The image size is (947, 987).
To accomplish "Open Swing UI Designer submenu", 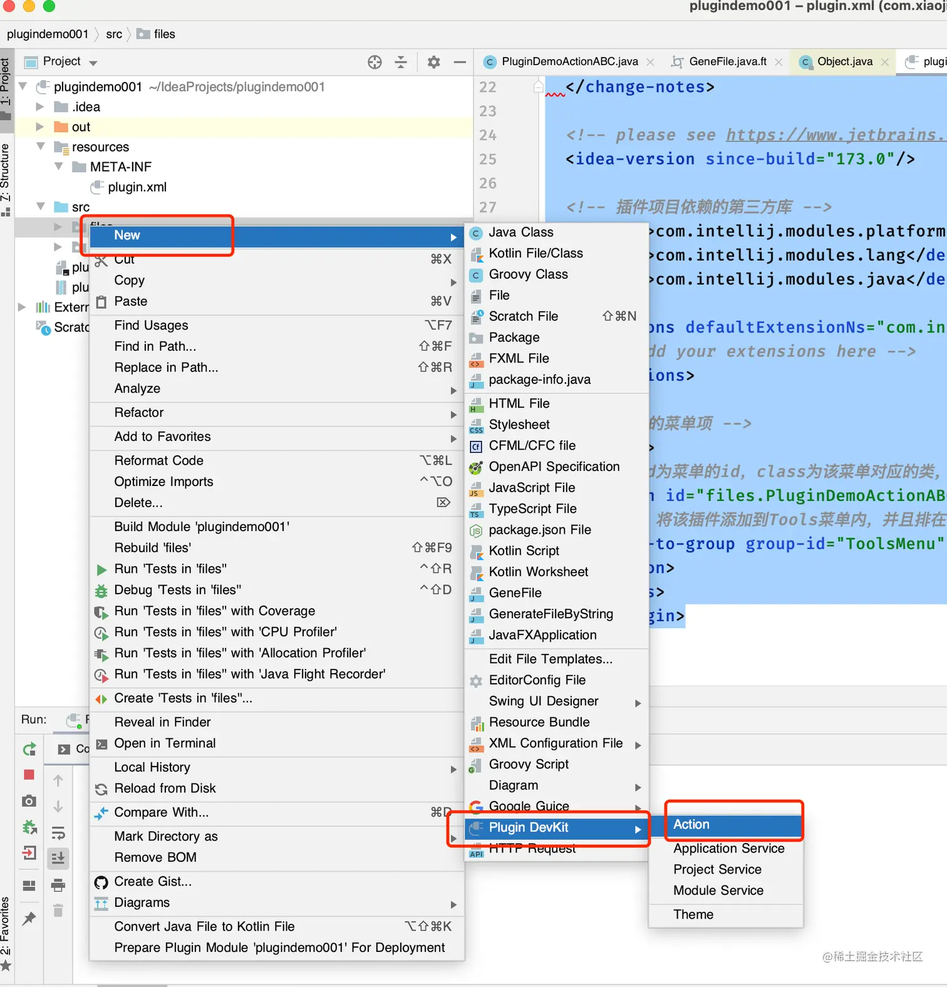I will coord(556,701).
